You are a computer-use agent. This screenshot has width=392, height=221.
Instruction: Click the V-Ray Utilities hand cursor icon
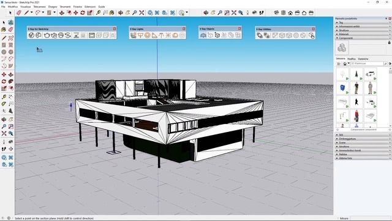311,36
